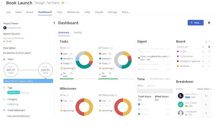Screen dimensions: 215x130
Task: Click the Mine tasks donut chart
Action: (84, 60)
